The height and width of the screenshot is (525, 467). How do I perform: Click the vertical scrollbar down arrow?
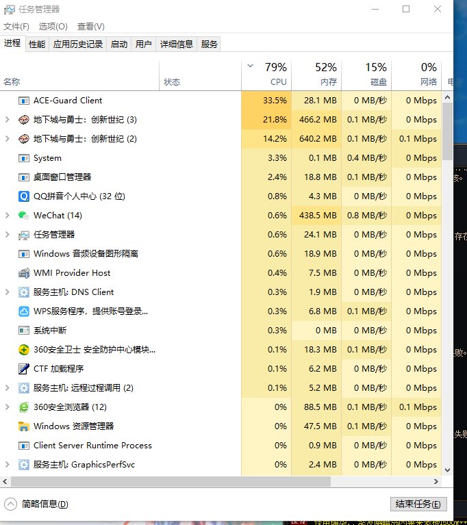447,470
